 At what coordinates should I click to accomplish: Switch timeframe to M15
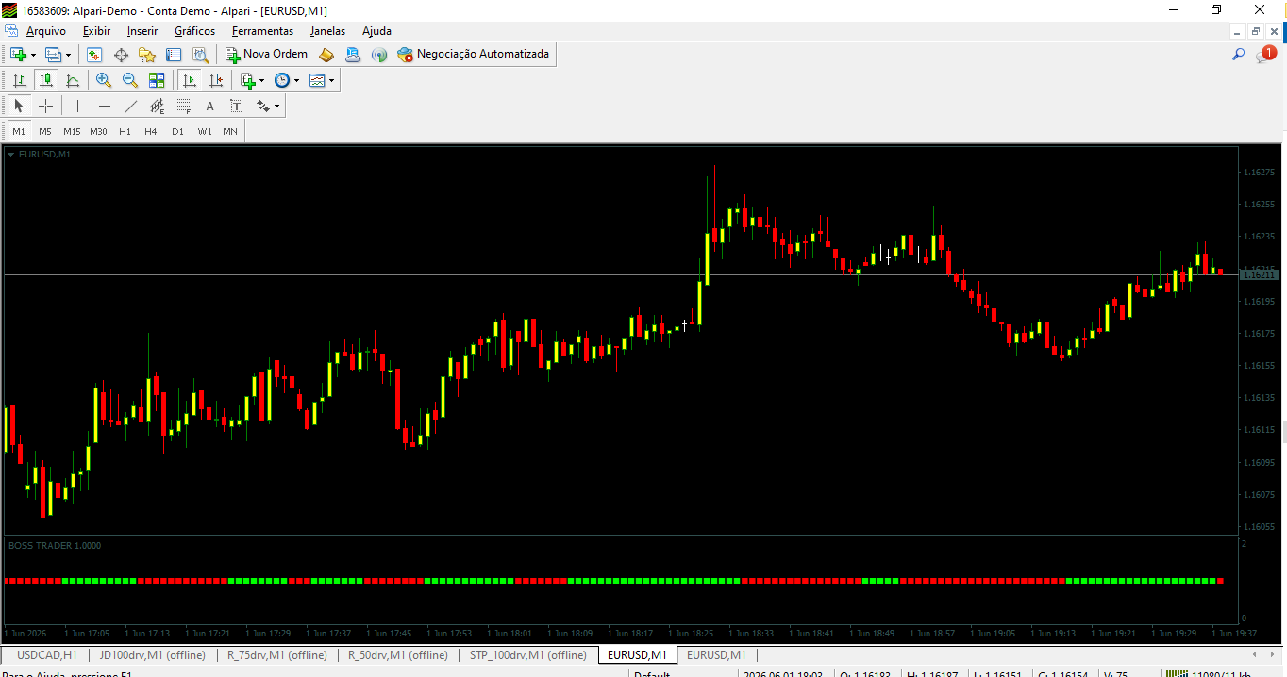click(x=72, y=131)
